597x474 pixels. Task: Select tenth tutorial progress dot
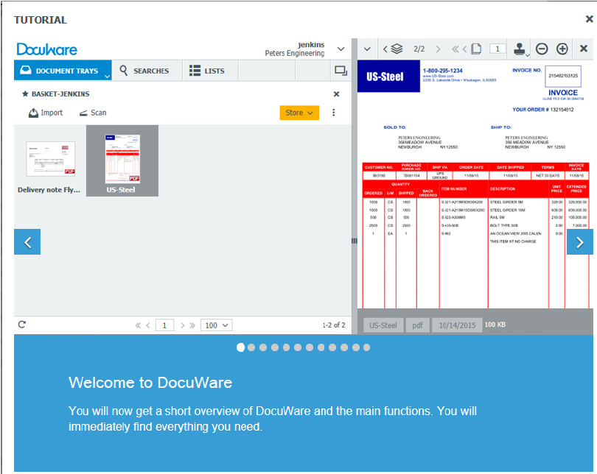[x=344, y=347]
